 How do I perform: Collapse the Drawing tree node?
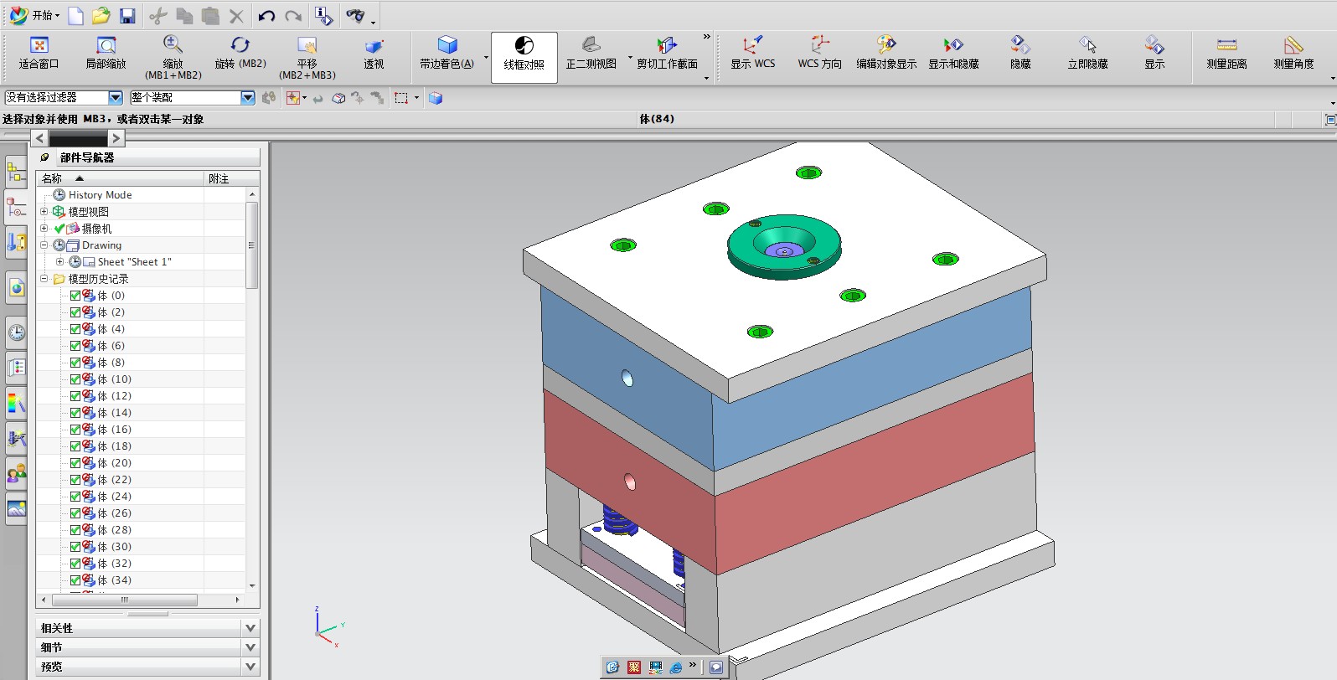44,245
